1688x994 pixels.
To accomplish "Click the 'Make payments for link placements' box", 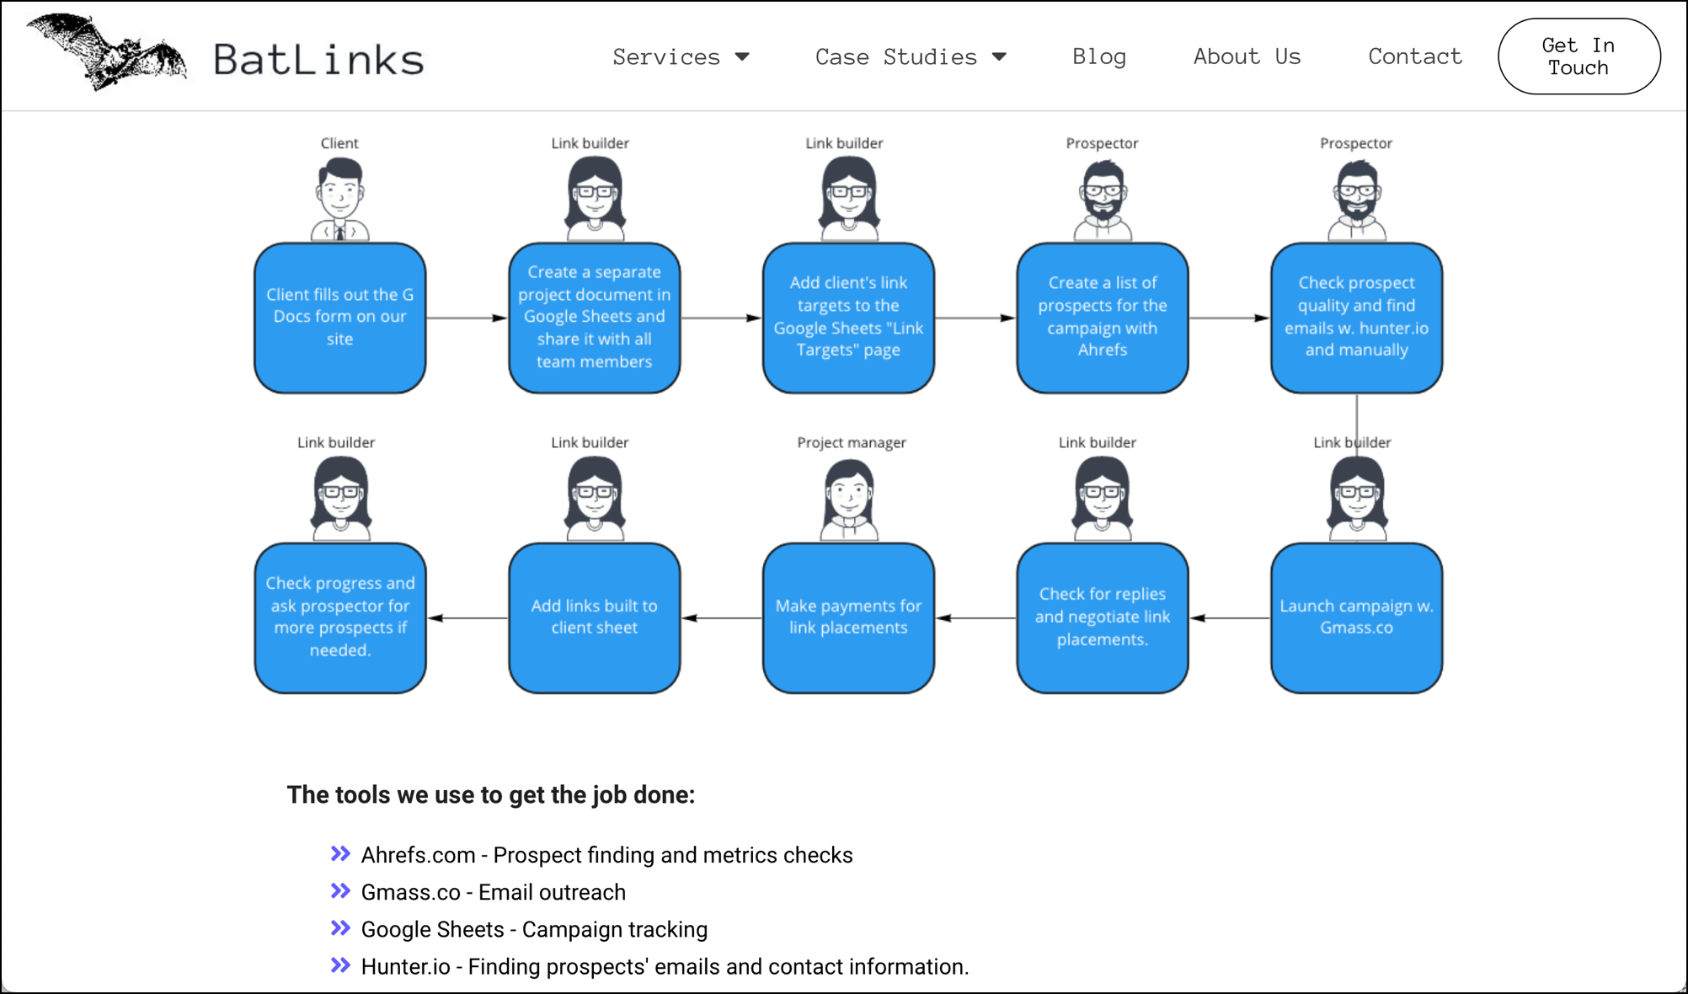I will (849, 617).
